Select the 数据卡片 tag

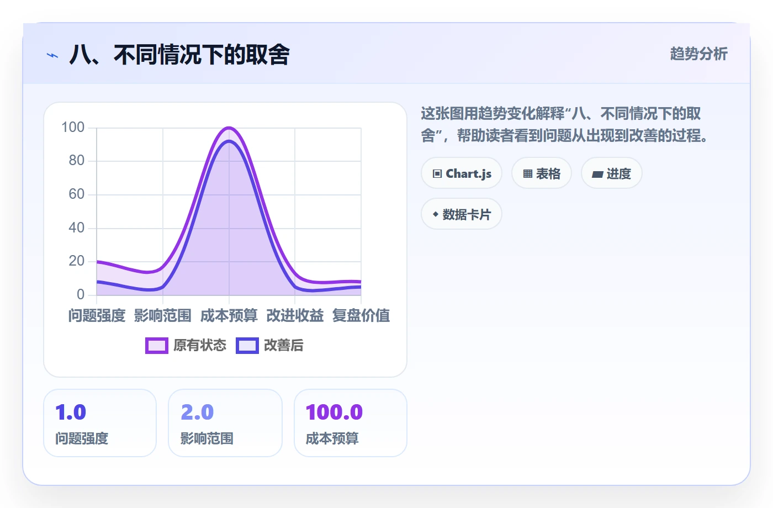(462, 214)
